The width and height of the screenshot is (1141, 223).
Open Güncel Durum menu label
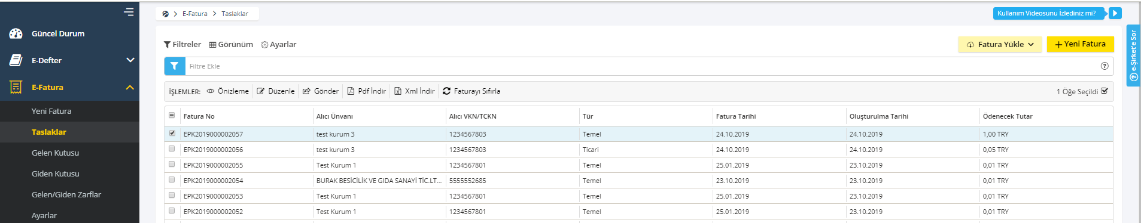(x=58, y=33)
